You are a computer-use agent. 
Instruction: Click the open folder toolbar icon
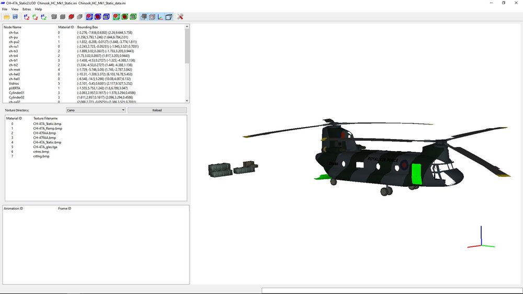click(7, 17)
